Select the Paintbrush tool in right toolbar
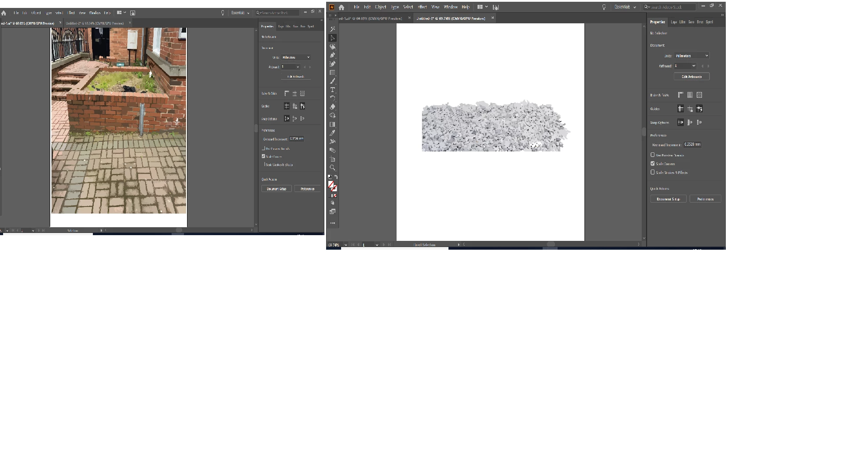 coord(333,81)
